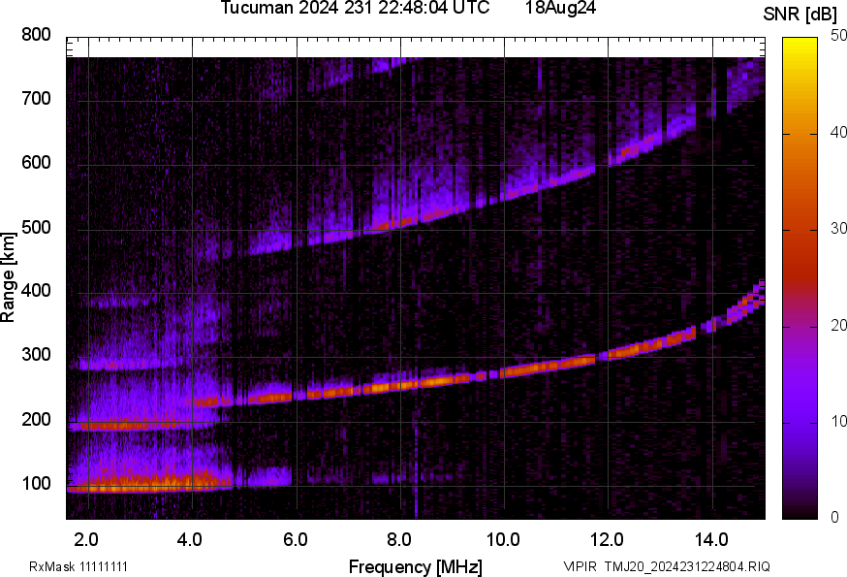Click the frequency tick label '4.0'

pyautogui.click(x=190, y=540)
